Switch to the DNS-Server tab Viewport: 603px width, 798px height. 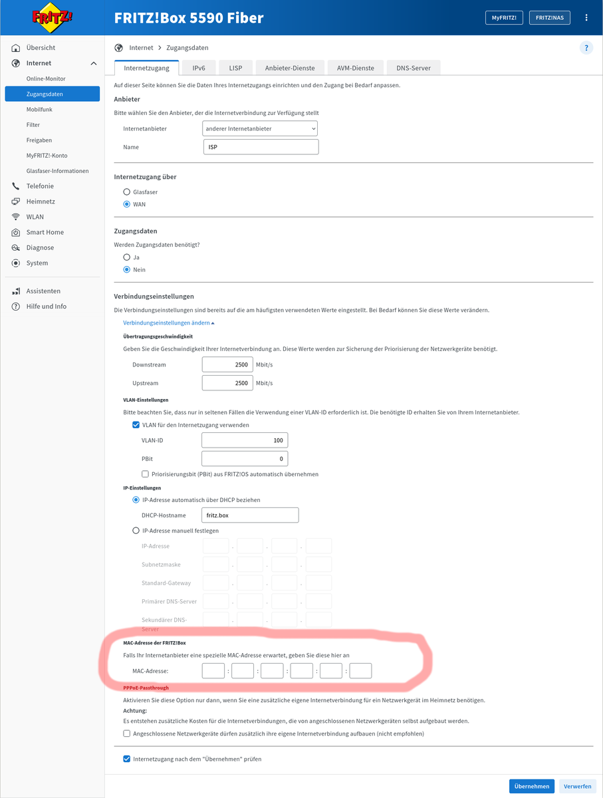coord(414,68)
